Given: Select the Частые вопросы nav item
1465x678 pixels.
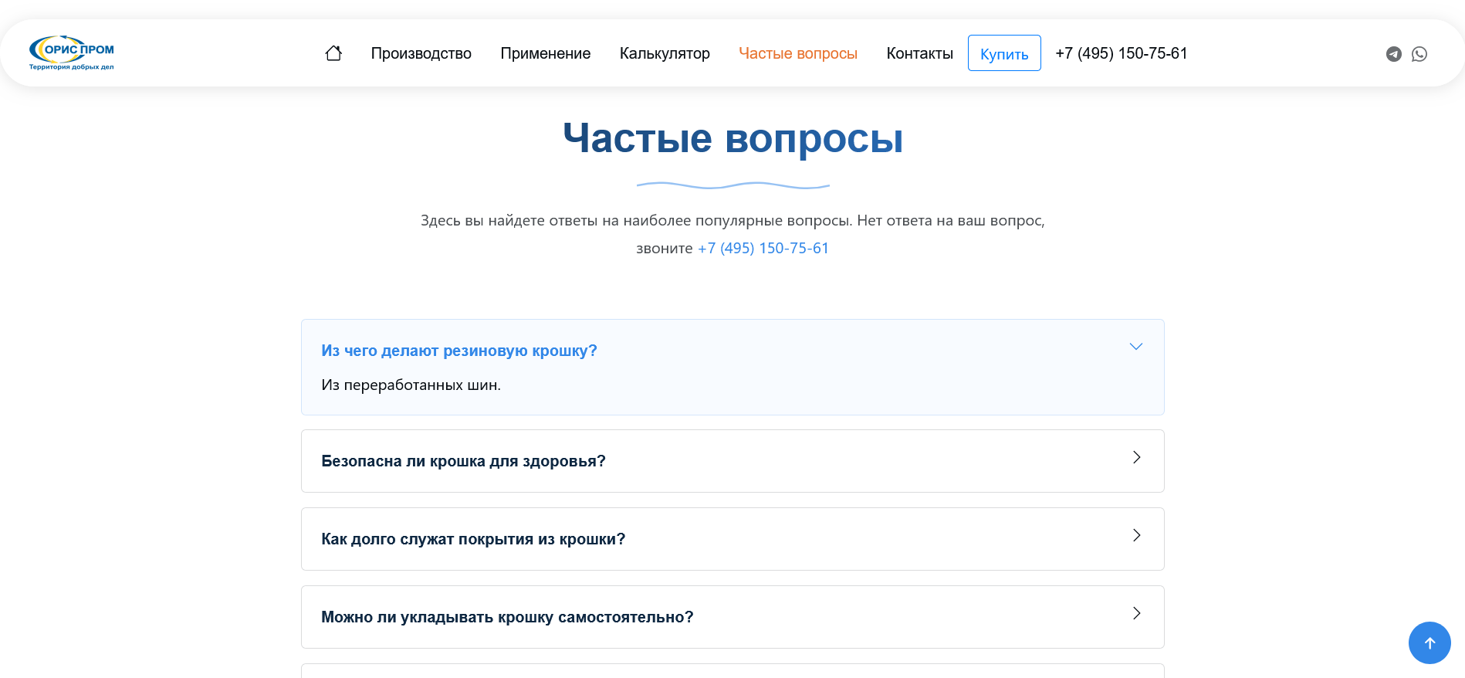Looking at the screenshot, I should click(x=797, y=53).
